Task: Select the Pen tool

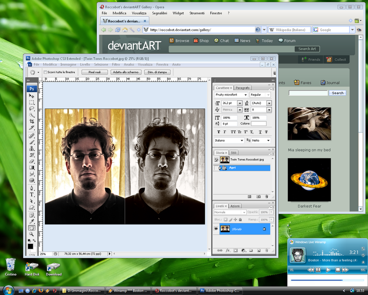Action: tap(32, 188)
